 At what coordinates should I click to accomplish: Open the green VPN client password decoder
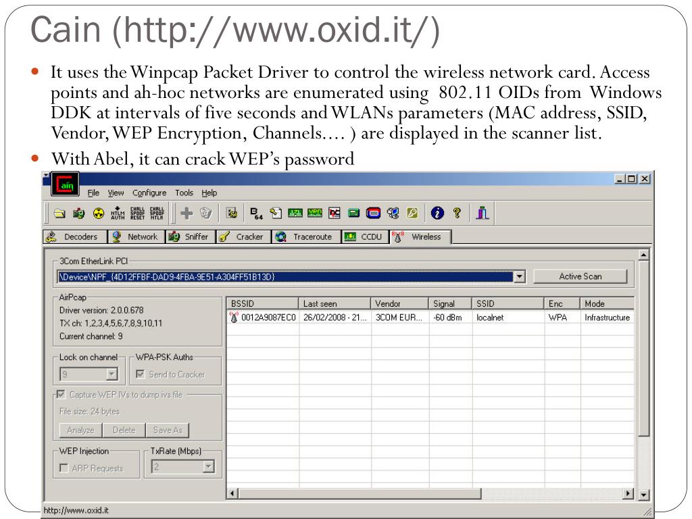click(x=315, y=214)
